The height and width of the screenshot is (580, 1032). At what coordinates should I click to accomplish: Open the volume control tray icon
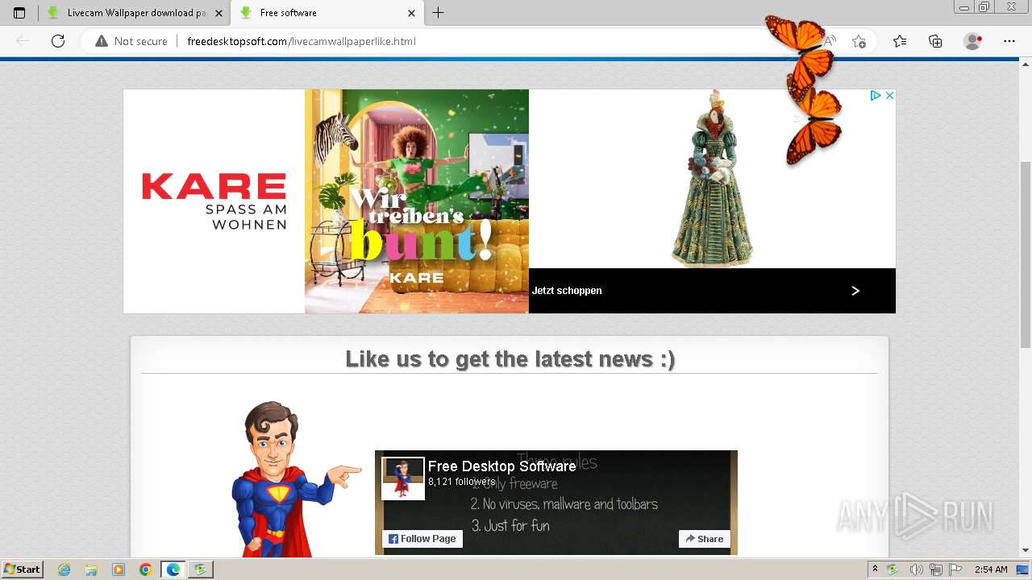[x=916, y=570]
